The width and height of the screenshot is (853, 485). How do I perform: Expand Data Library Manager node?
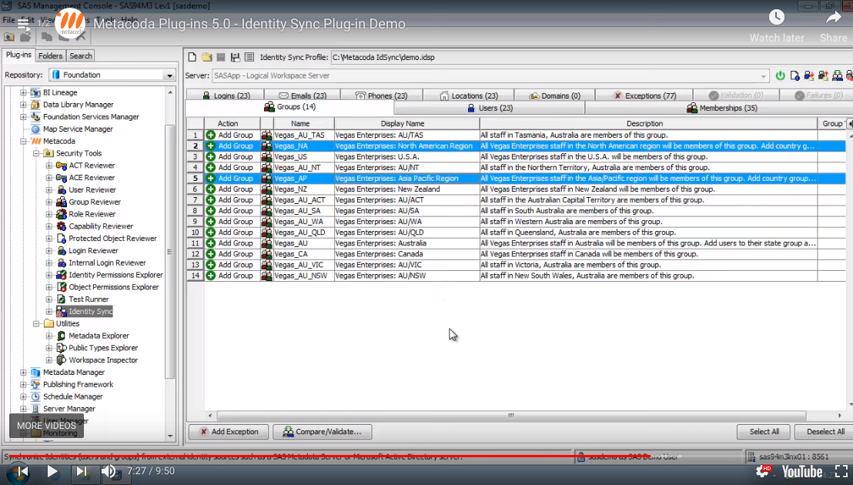click(x=23, y=105)
